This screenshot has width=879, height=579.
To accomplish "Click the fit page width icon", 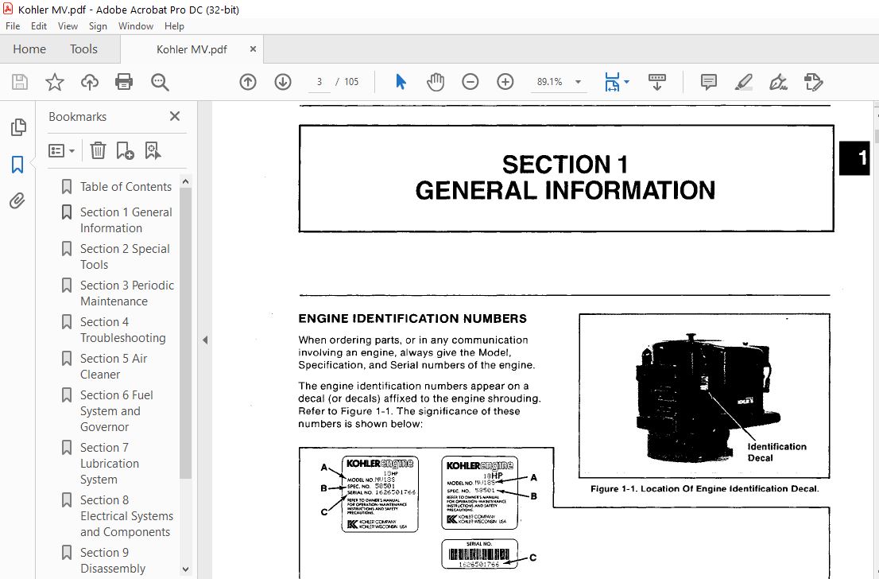I will click(x=612, y=82).
